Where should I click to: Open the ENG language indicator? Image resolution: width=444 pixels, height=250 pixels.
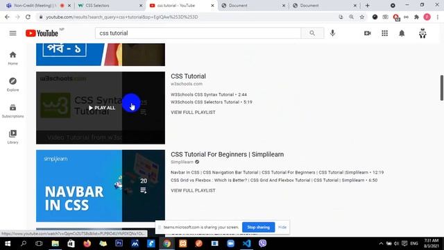click(x=414, y=244)
